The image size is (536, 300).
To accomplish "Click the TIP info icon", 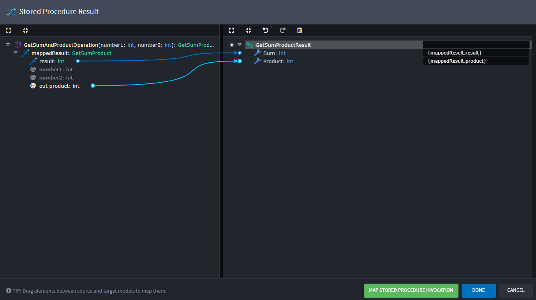I will pos(9,291).
